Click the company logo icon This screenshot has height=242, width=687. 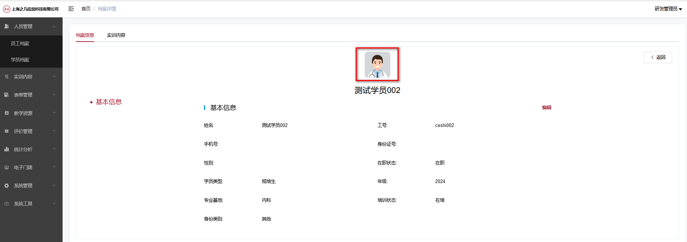click(x=7, y=9)
